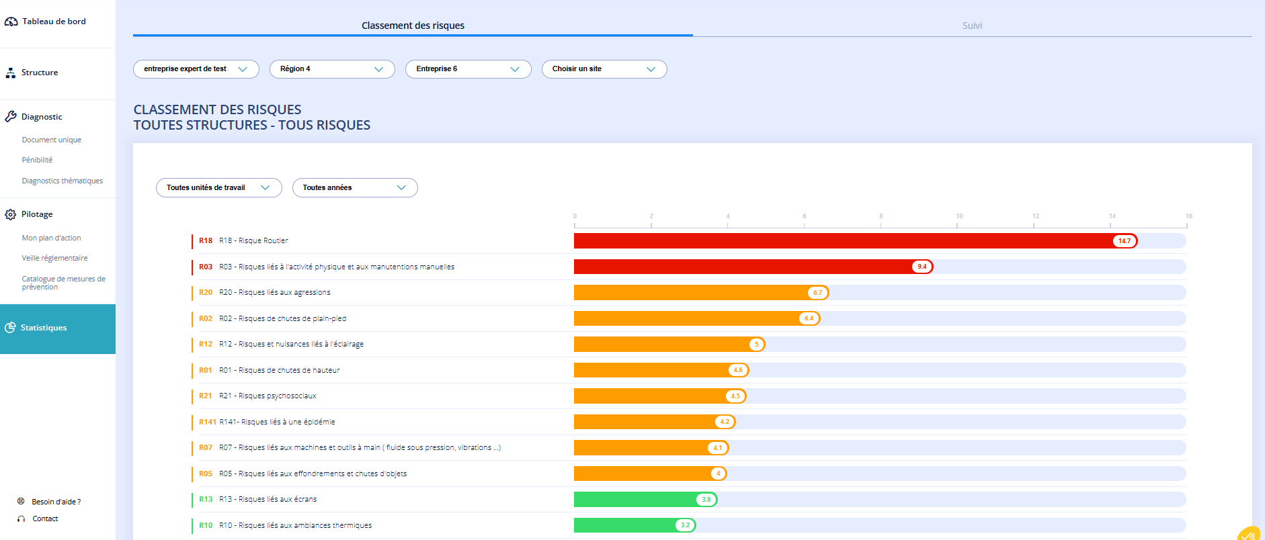The image size is (1265, 540).
Task: Go to Mon plan d'action
Action: [51, 238]
